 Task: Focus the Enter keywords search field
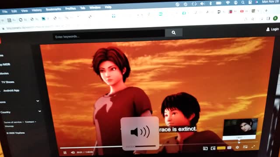108,35
